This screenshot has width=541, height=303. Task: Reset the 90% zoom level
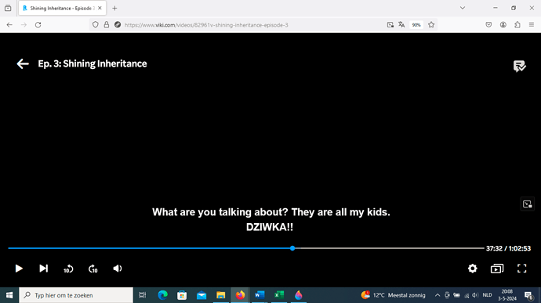click(x=416, y=25)
